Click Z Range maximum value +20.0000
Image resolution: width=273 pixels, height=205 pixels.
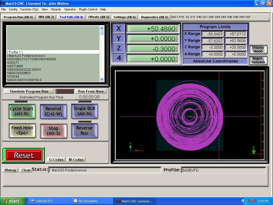tap(235, 47)
